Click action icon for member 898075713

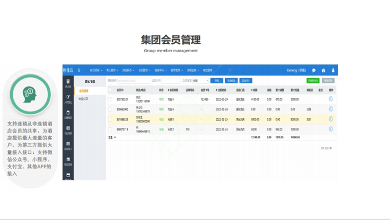(331, 129)
